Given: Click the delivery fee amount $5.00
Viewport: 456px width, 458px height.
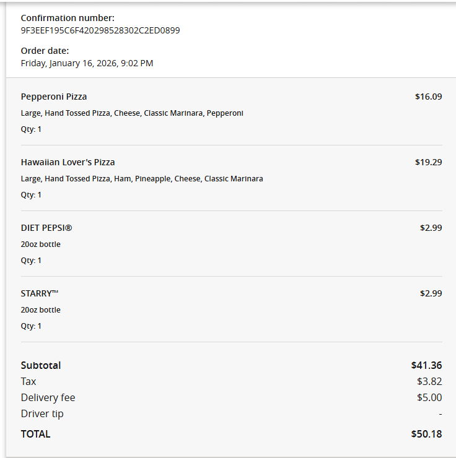Looking at the screenshot, I should (x=429, y=397).
